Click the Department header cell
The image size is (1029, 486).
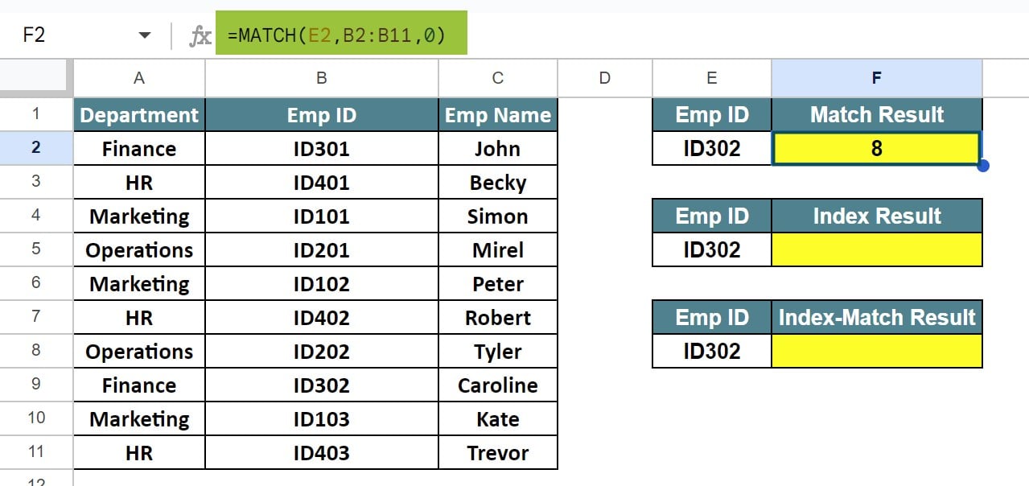[138, 114]
